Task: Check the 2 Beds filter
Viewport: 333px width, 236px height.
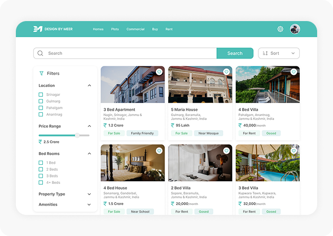Action: [41, 169]
